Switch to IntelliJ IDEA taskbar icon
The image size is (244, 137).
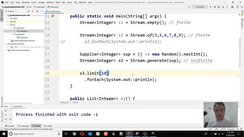click(x=129, y=134)
